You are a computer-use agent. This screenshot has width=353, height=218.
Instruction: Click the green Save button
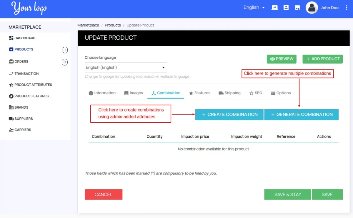(327, 195)
